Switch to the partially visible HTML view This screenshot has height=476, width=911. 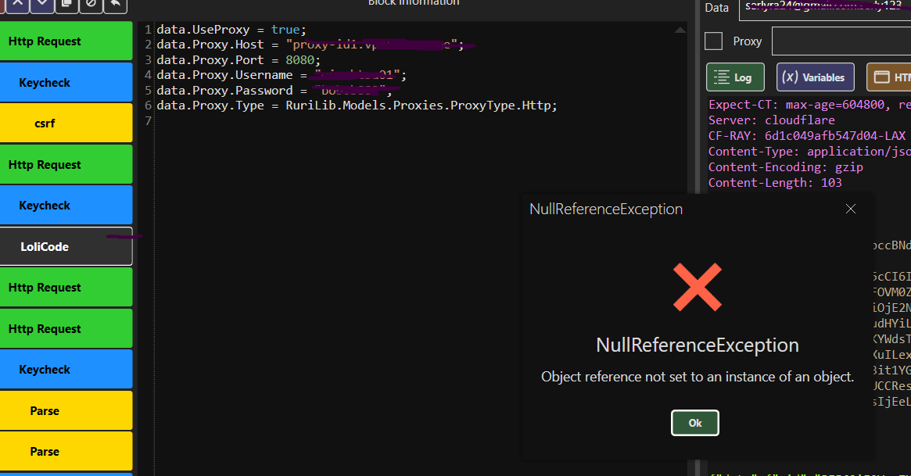[x=889, y=77]
